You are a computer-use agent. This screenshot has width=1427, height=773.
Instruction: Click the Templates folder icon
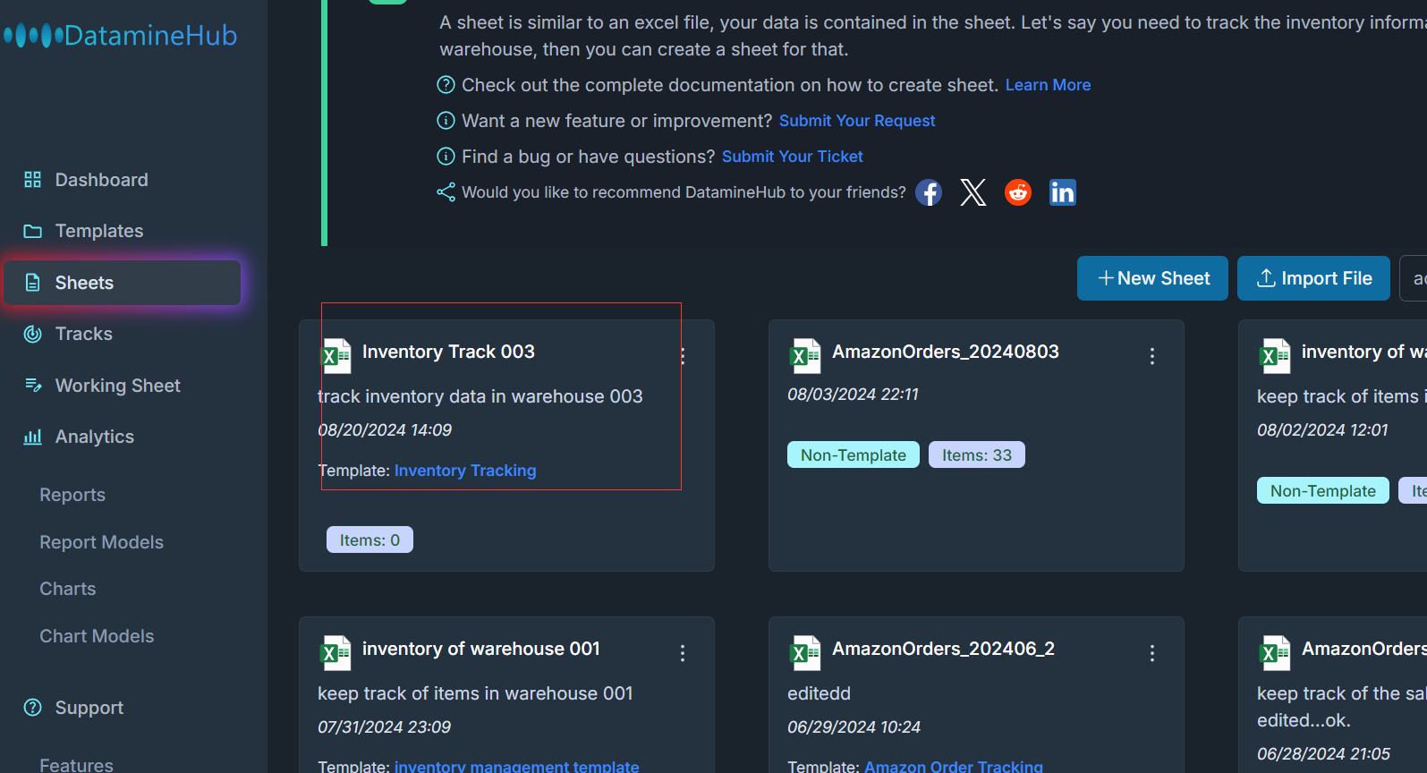(x=33, y=231)
